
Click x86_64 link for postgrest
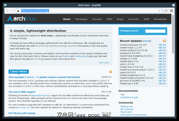pos(162,53)
